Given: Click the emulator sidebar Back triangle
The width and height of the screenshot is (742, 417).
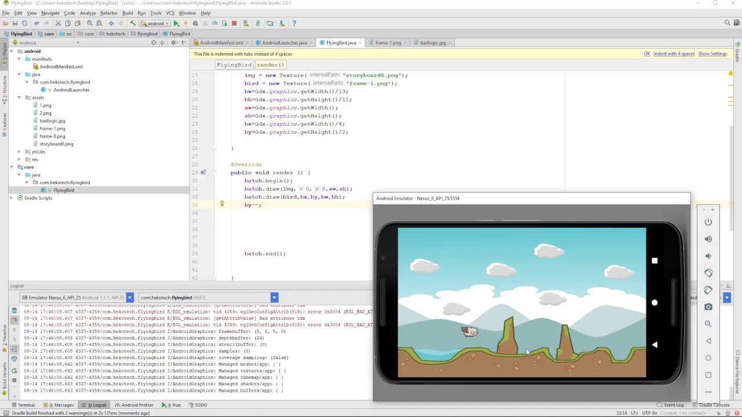Looking at the screenshot, I should [708, 341].
